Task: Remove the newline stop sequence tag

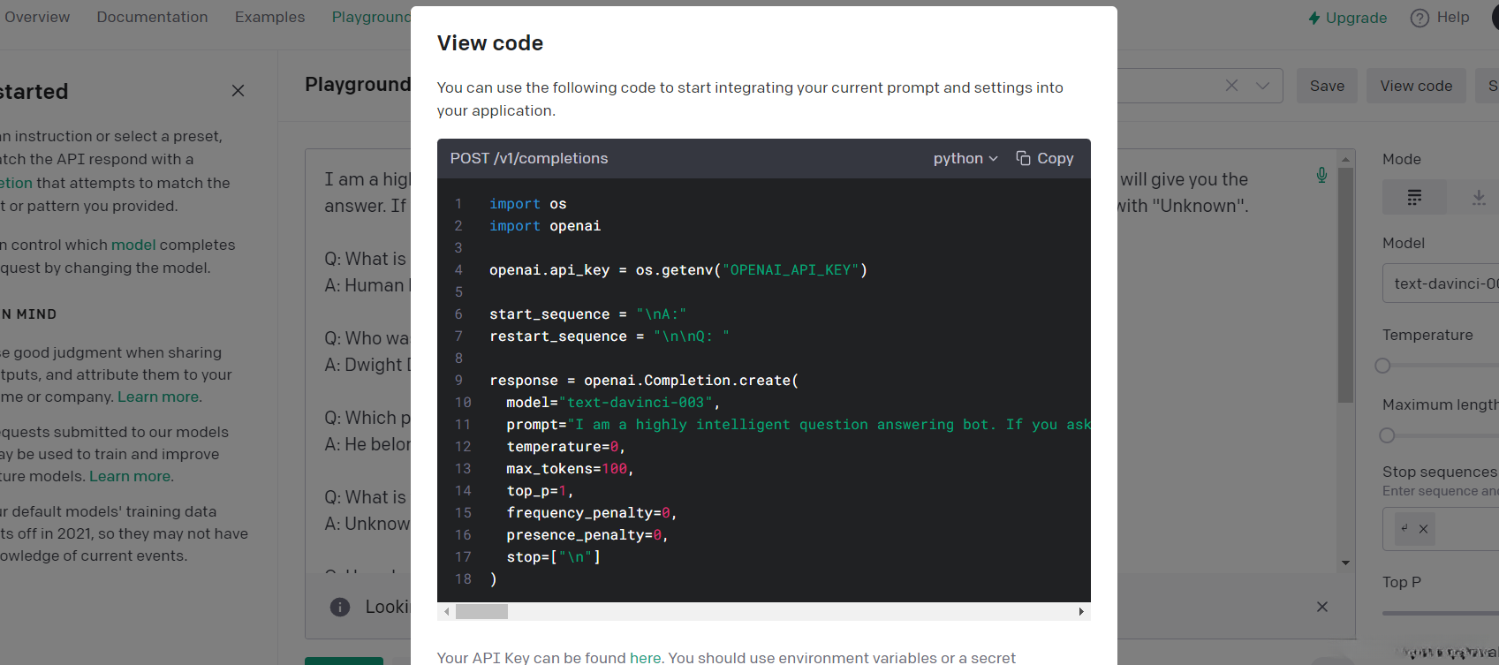Action: 1423,529
